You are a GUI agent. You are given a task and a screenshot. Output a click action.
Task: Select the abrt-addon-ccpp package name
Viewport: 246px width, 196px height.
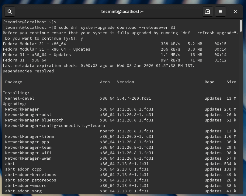(23, 169)
